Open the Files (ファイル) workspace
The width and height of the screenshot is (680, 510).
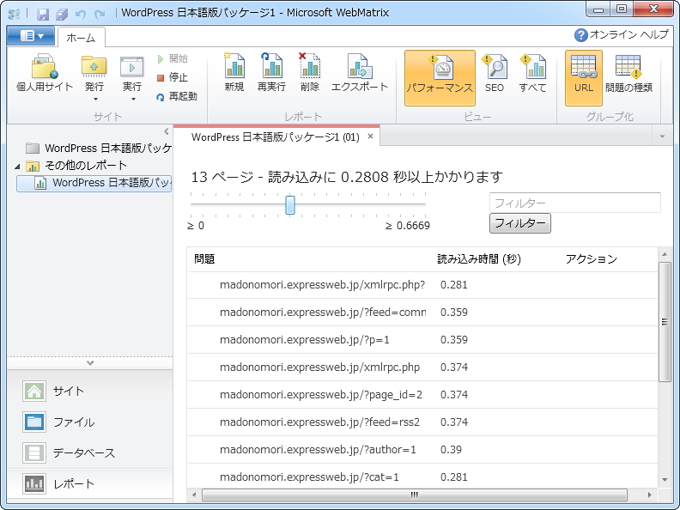(90, 422)
